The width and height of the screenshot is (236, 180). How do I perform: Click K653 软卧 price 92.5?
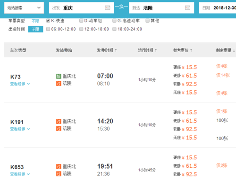[x=191, y=174]
